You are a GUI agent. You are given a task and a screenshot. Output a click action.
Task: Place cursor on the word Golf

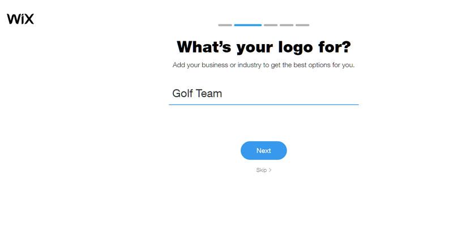pyautogui.click(x=182, y=93)
